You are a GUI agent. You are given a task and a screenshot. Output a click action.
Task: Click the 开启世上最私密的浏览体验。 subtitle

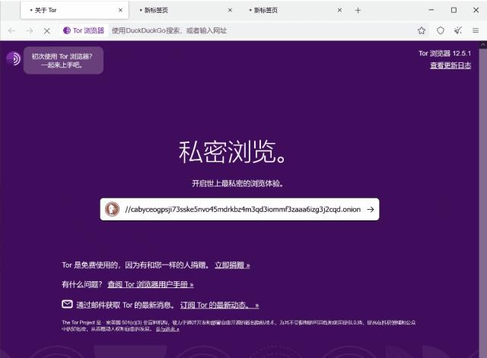point(237,184)
